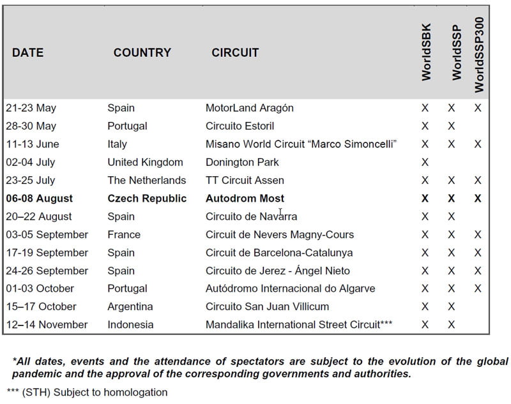
Task: Click the bold Autodrom Most entry
Action: coord(245,198)
